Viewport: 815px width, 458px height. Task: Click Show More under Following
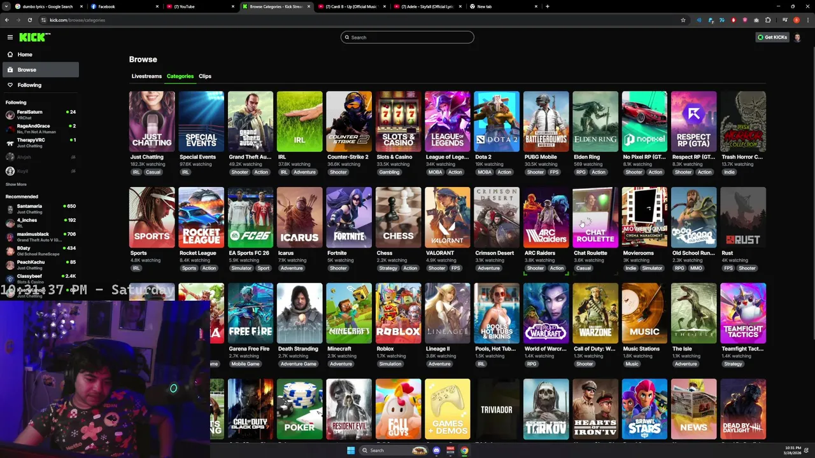[16, 184]
